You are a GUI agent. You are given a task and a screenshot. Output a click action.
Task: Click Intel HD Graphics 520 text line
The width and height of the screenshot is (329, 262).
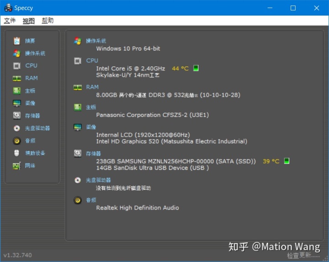coord(172,141)
